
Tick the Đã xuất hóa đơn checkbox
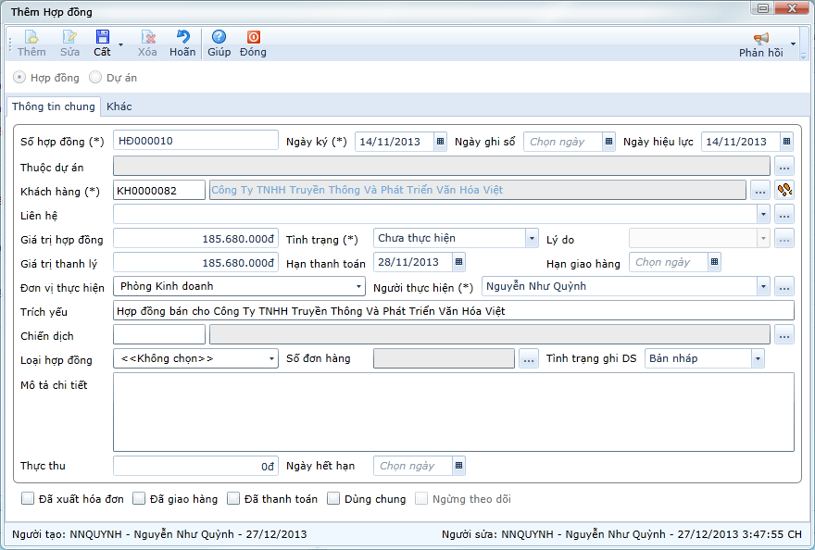(28, 499)
